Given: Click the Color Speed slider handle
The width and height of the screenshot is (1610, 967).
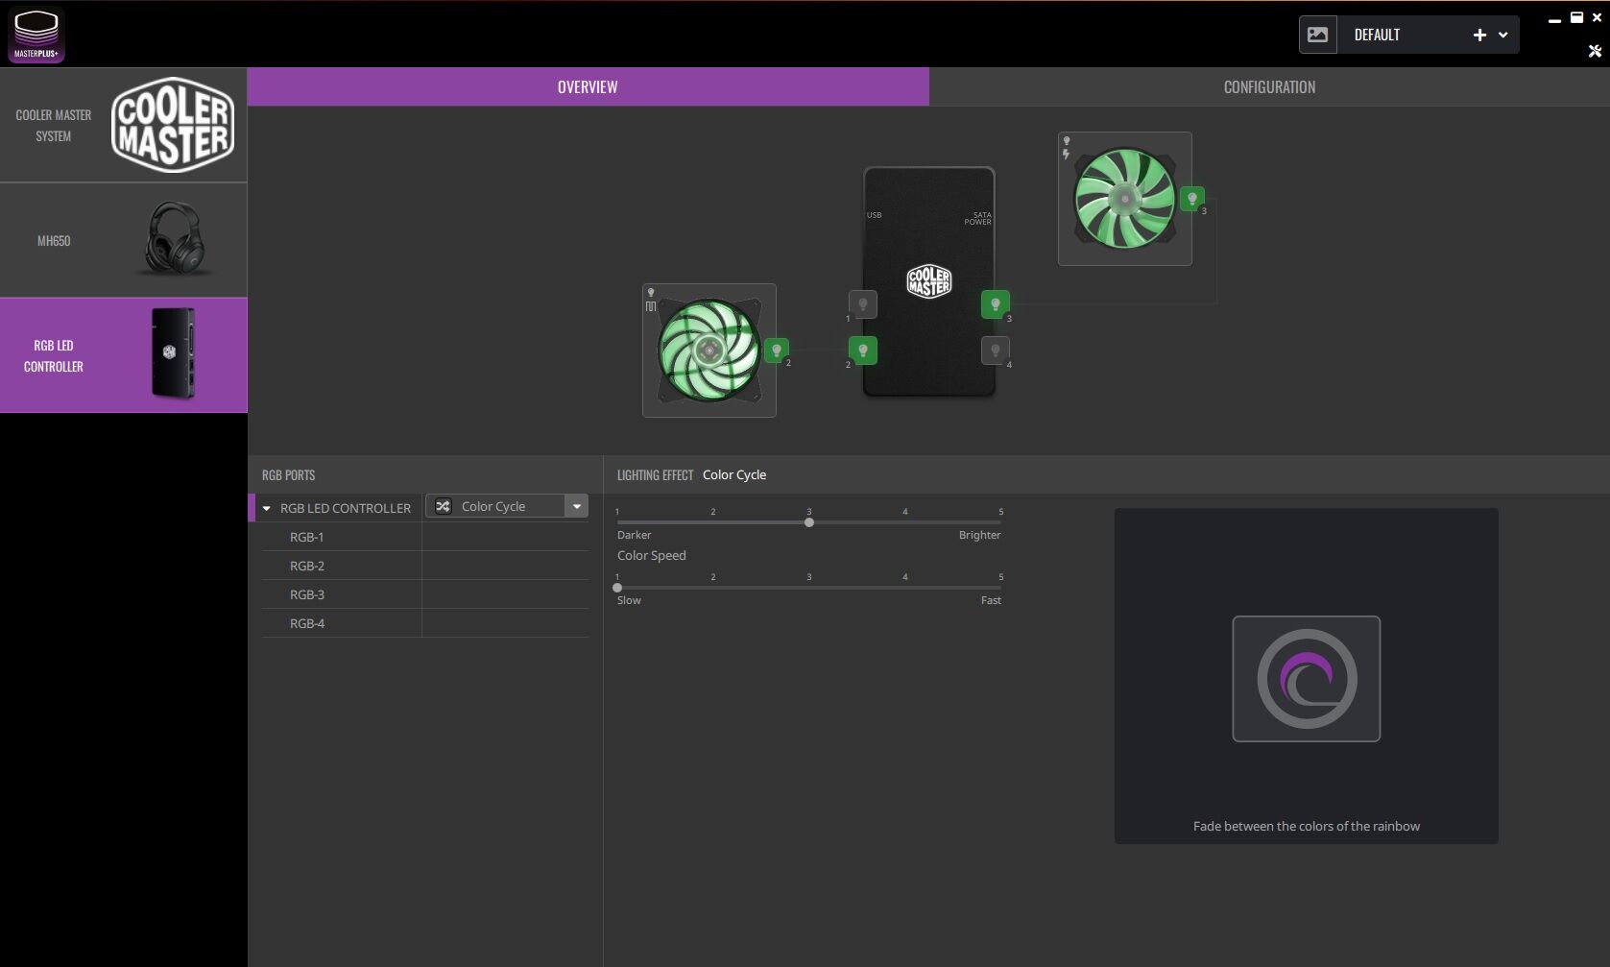Looking at the screenshot, I should coord(617,588).
